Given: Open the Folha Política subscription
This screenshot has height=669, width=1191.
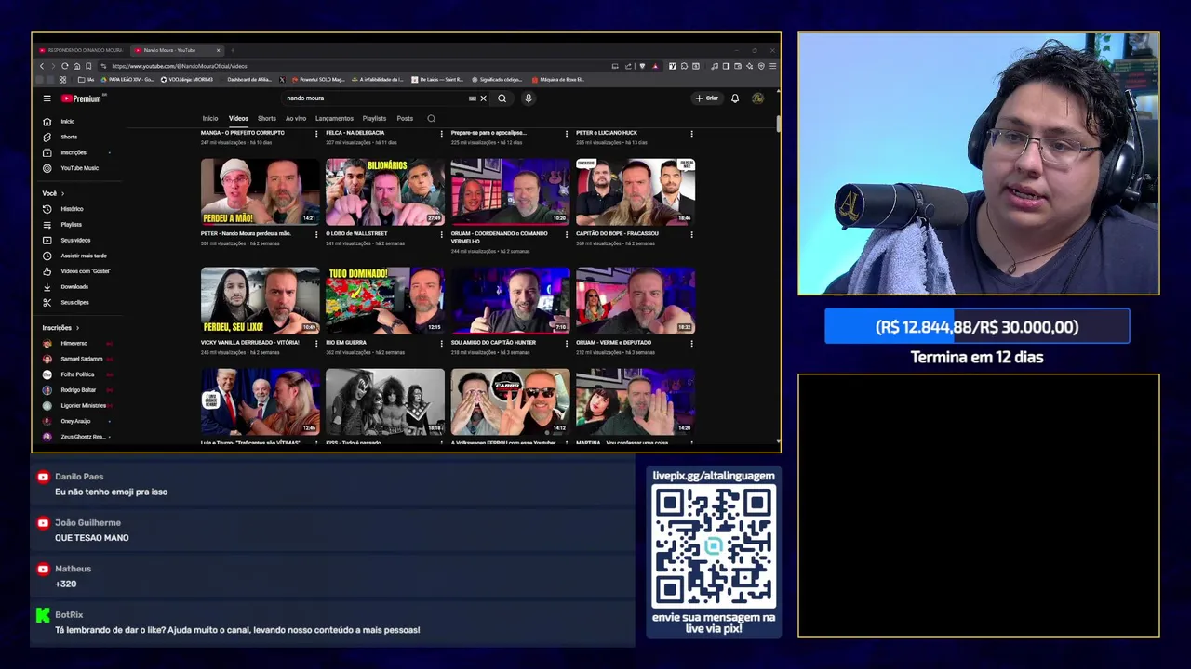Looking at the screenshot, I should [x=76, y=374].
